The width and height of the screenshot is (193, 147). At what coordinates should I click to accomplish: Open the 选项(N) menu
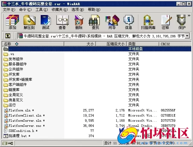[x=78, y=10]
